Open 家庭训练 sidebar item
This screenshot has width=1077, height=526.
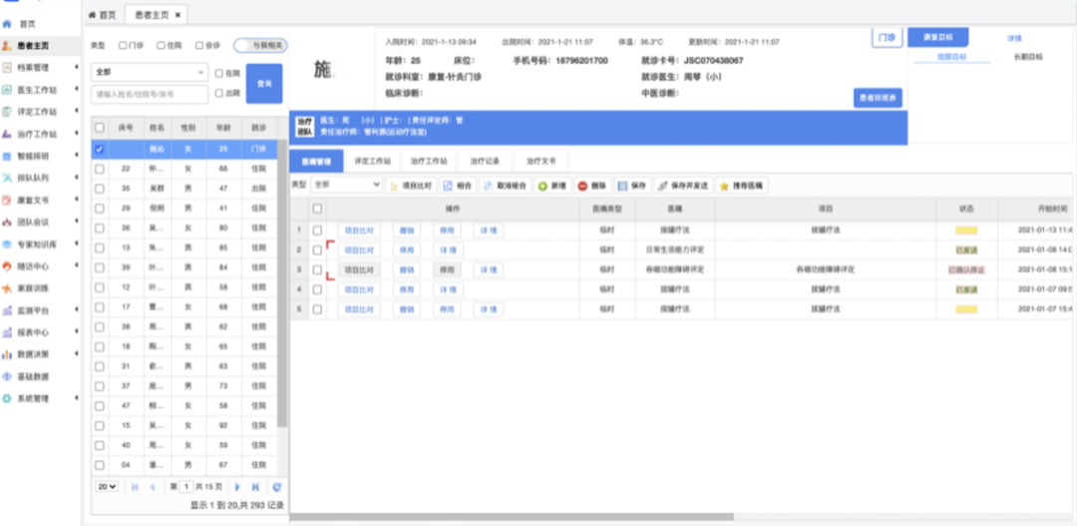[33, 288]
